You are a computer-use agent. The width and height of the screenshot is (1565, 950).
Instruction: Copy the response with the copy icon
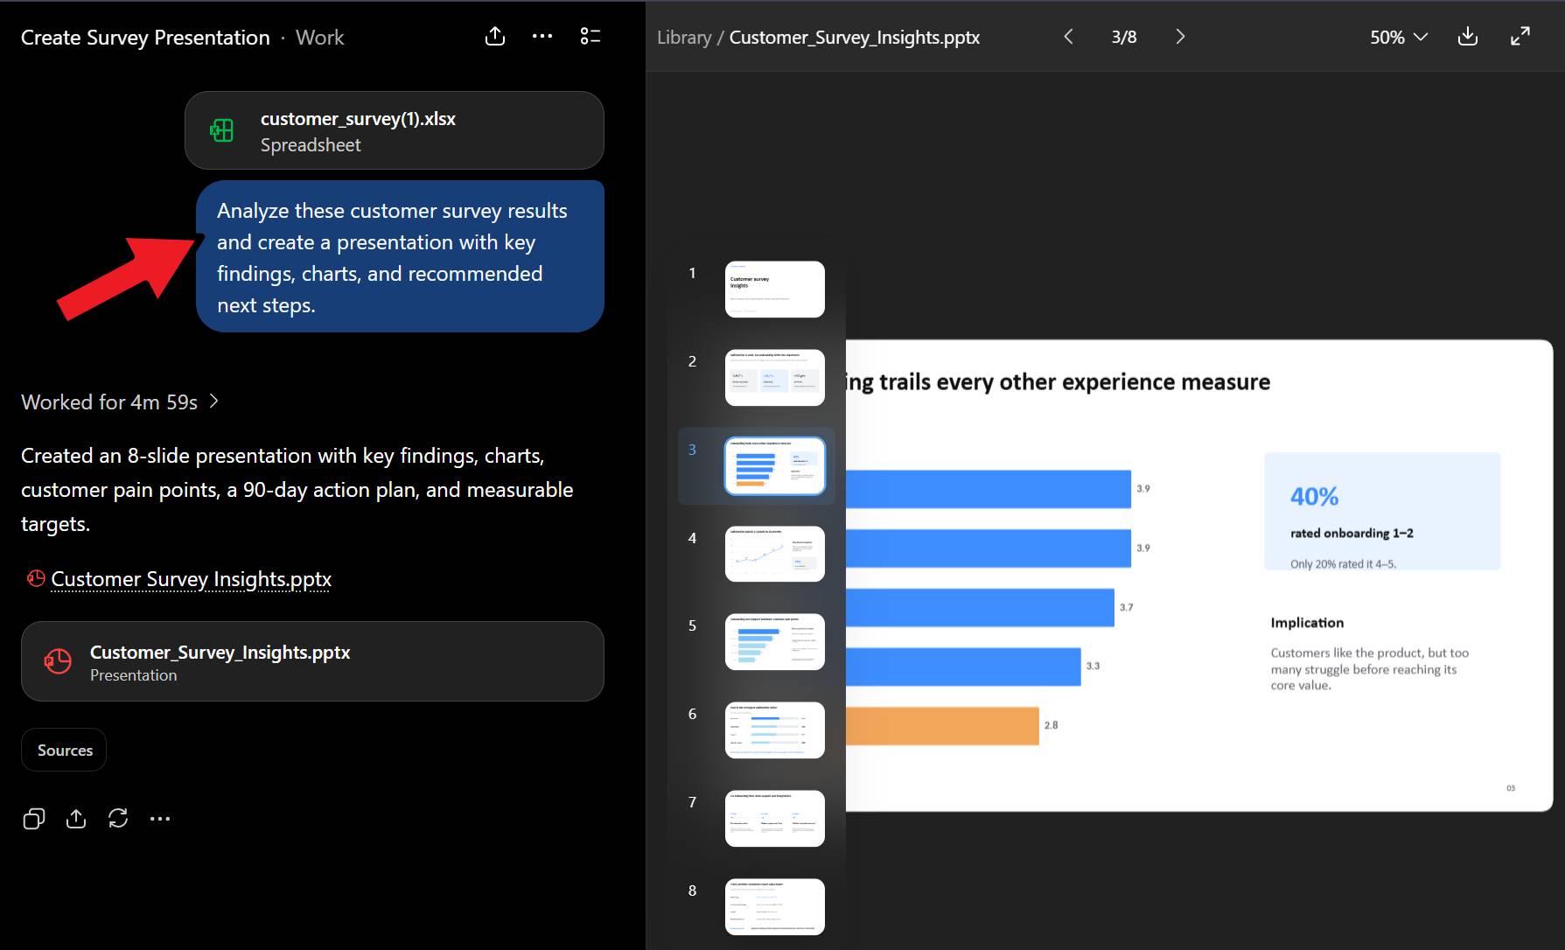click(34, 819)
